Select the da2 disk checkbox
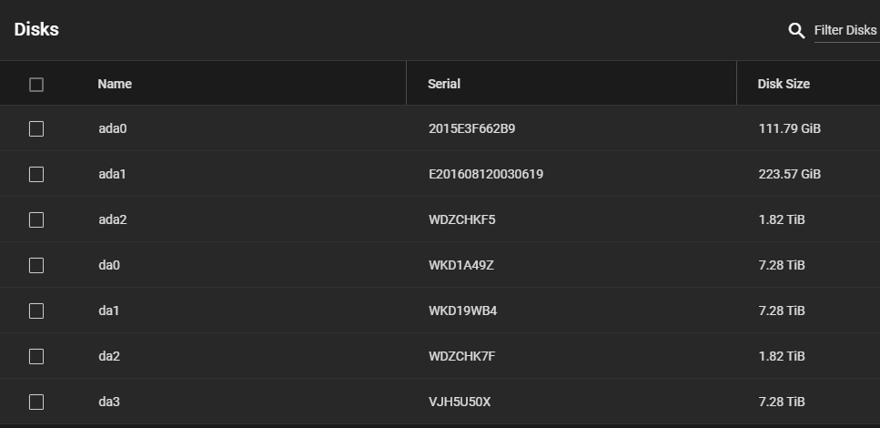 35,356
